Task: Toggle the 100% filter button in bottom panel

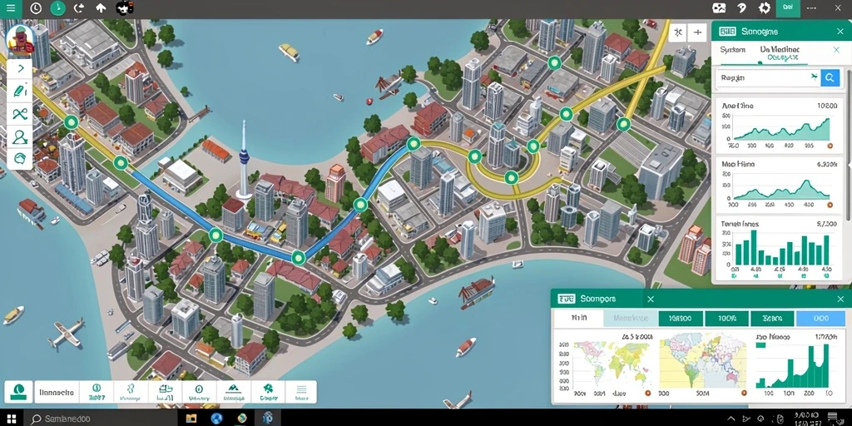Action: [727, 319]
